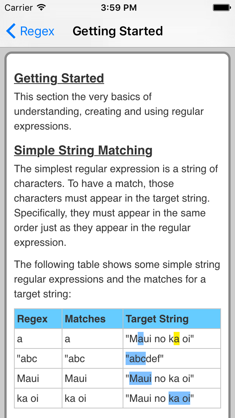The width and height of the screenshot is (235, 418).
Task: Go back to Regex screen
Action: [30, 31]
